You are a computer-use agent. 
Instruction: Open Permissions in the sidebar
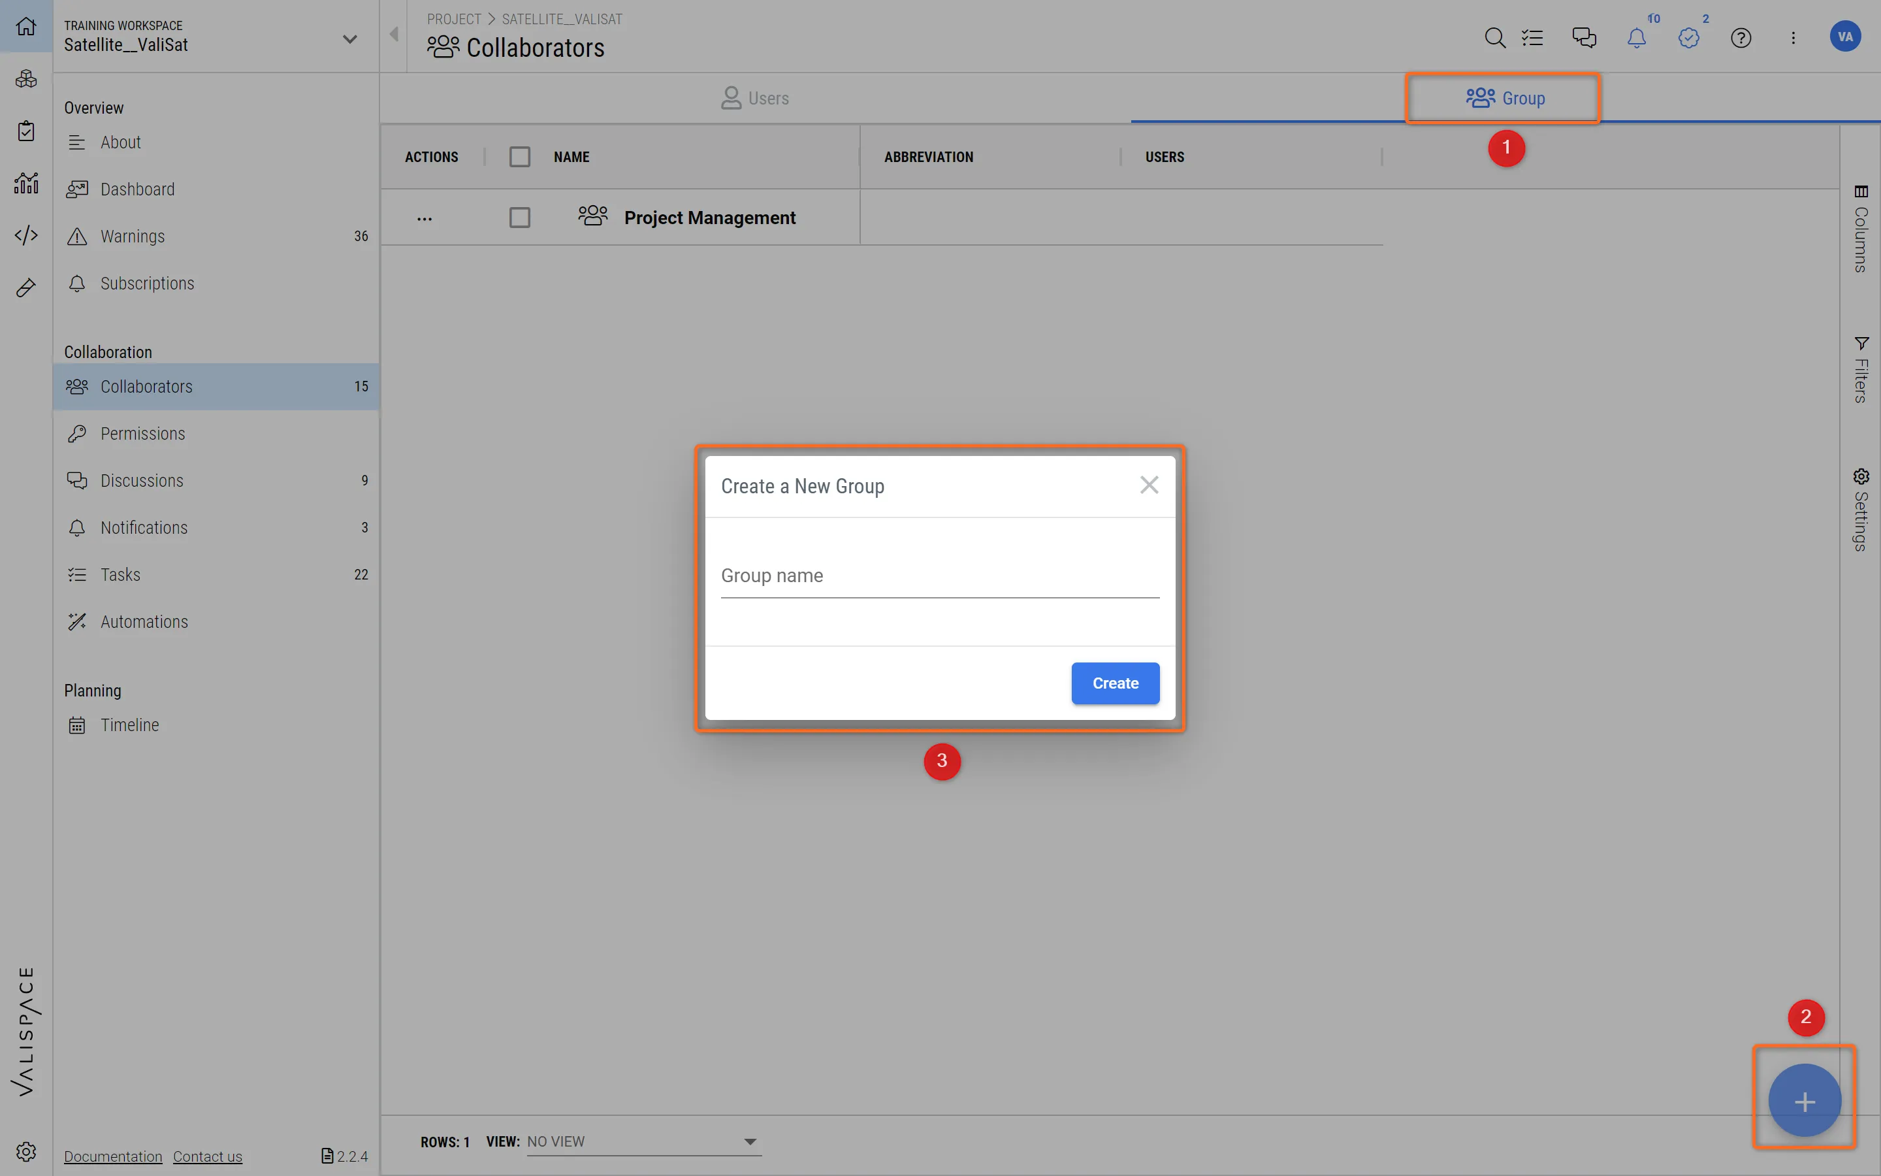(142, 434)
